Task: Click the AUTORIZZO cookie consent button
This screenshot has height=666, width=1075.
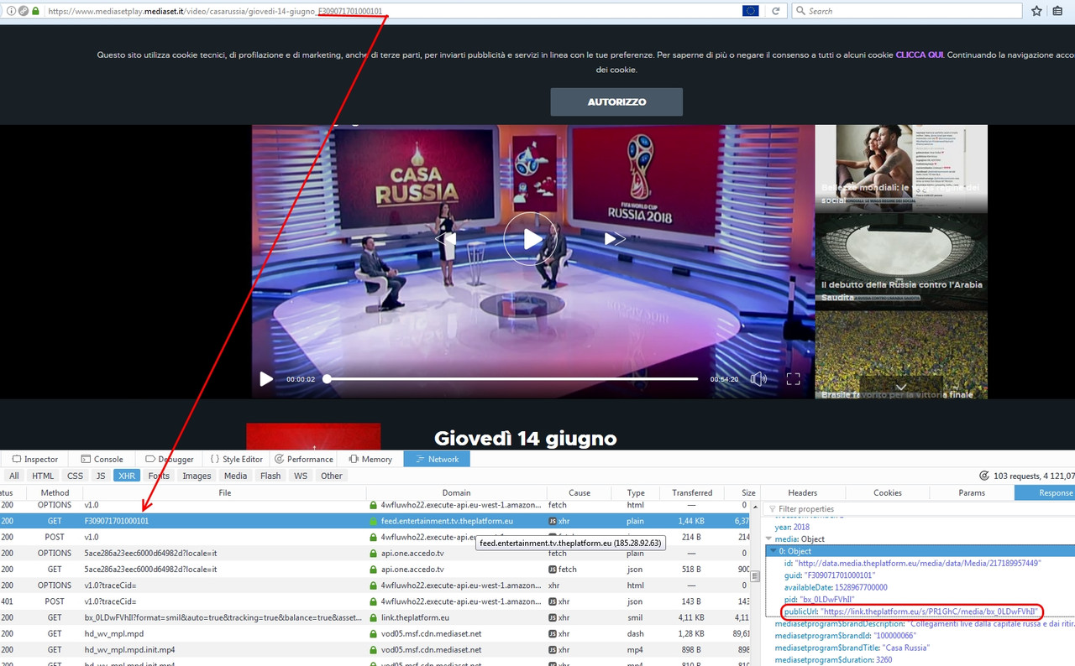Action: (x=616, y=101)
